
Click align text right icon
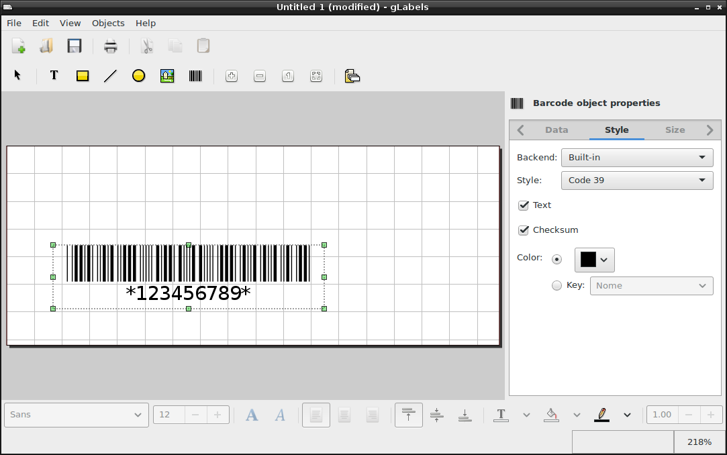tap(373, 415)
